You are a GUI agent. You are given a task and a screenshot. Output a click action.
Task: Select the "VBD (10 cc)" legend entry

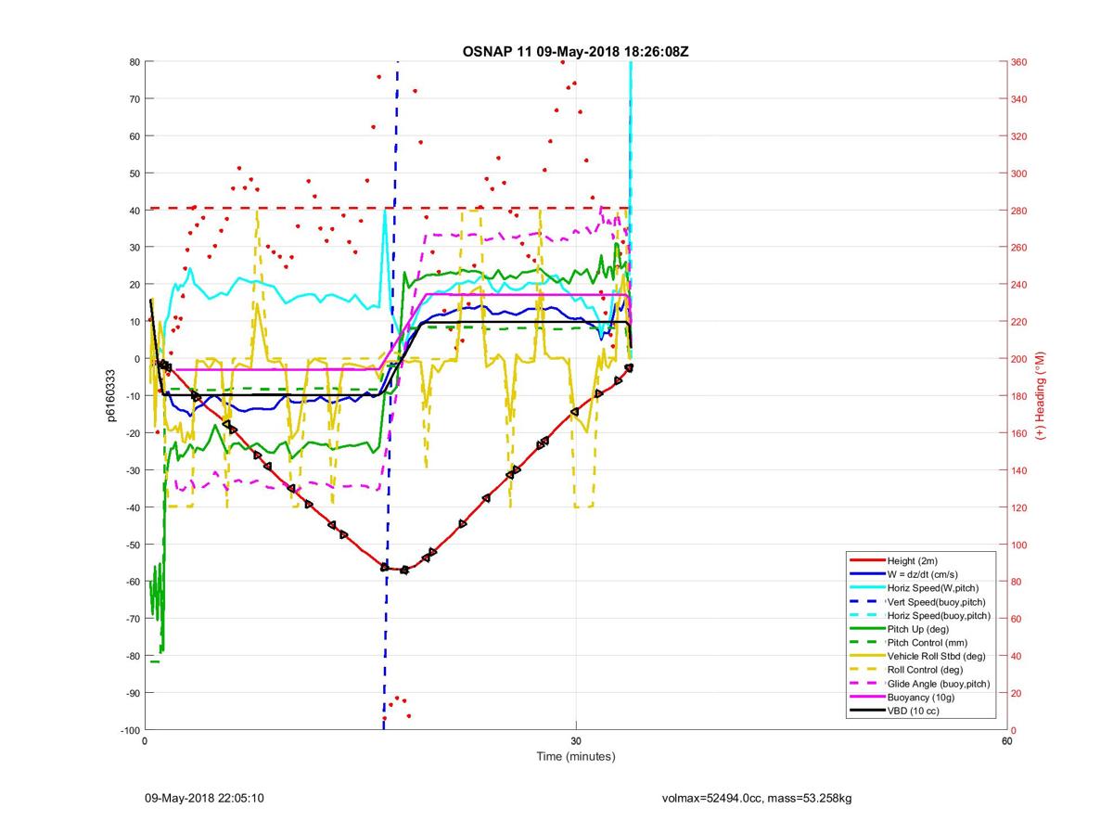point(915,711)
